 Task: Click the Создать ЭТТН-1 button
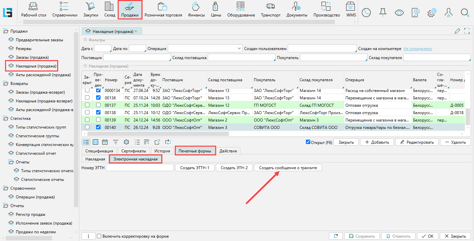(195, 167)
